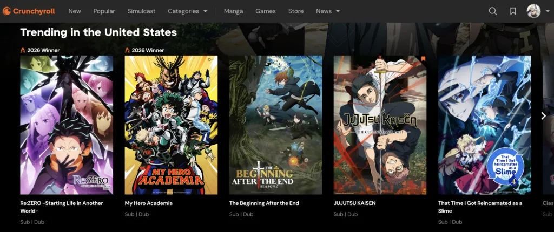
Task: Open The Beginning After the End poster
Action: 275,125
